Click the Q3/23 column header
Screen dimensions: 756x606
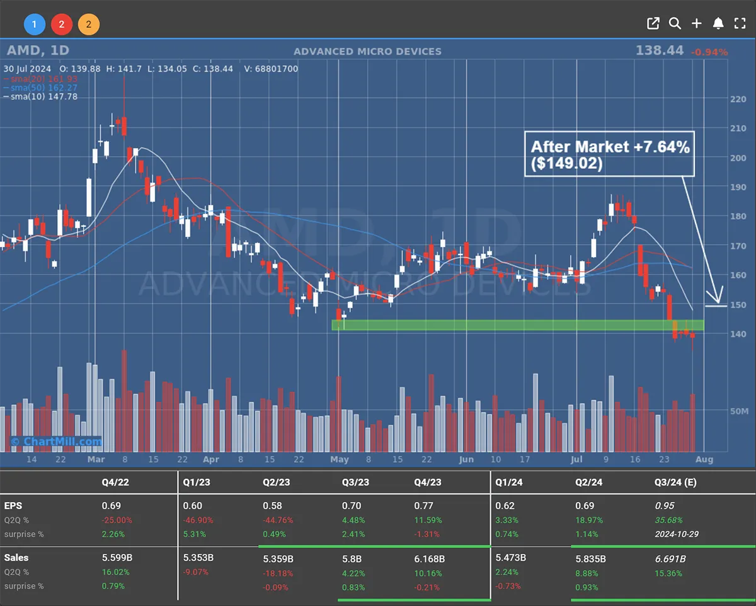[x=355, y=482]
